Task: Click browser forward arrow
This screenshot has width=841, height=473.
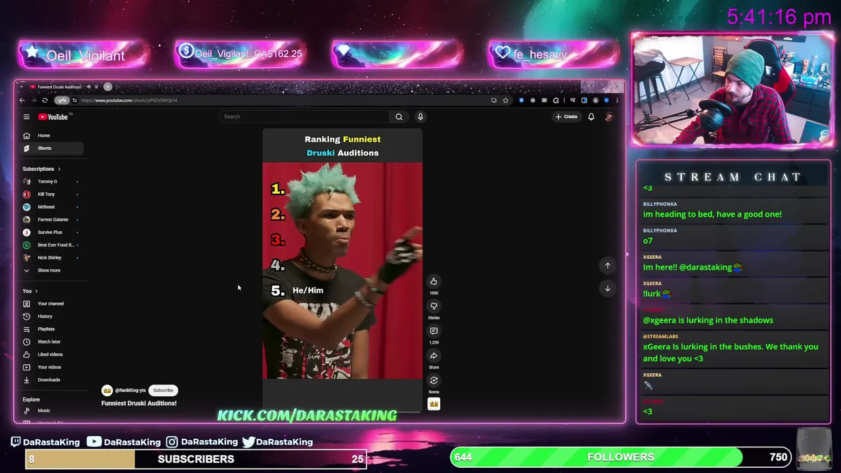Action: click(33, 101)
